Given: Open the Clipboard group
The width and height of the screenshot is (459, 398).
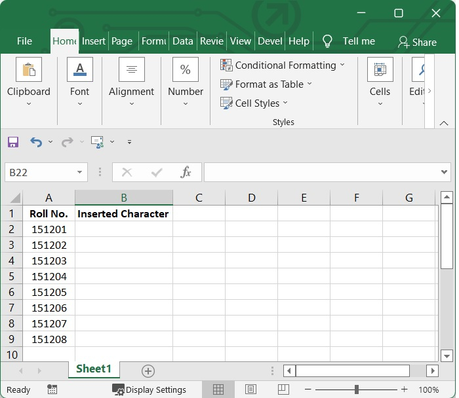Looking at the screenshot, I should pos(29,82).
